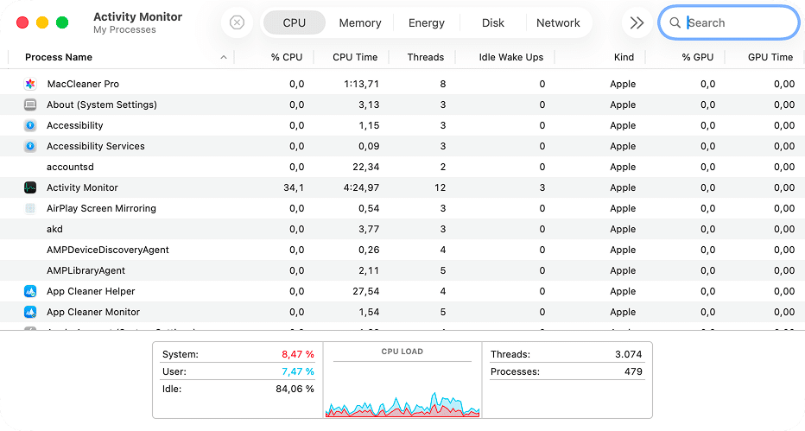This screenshot has width=805, height=431.
Task: Select the About (System Settings) process
Action: 102,105
